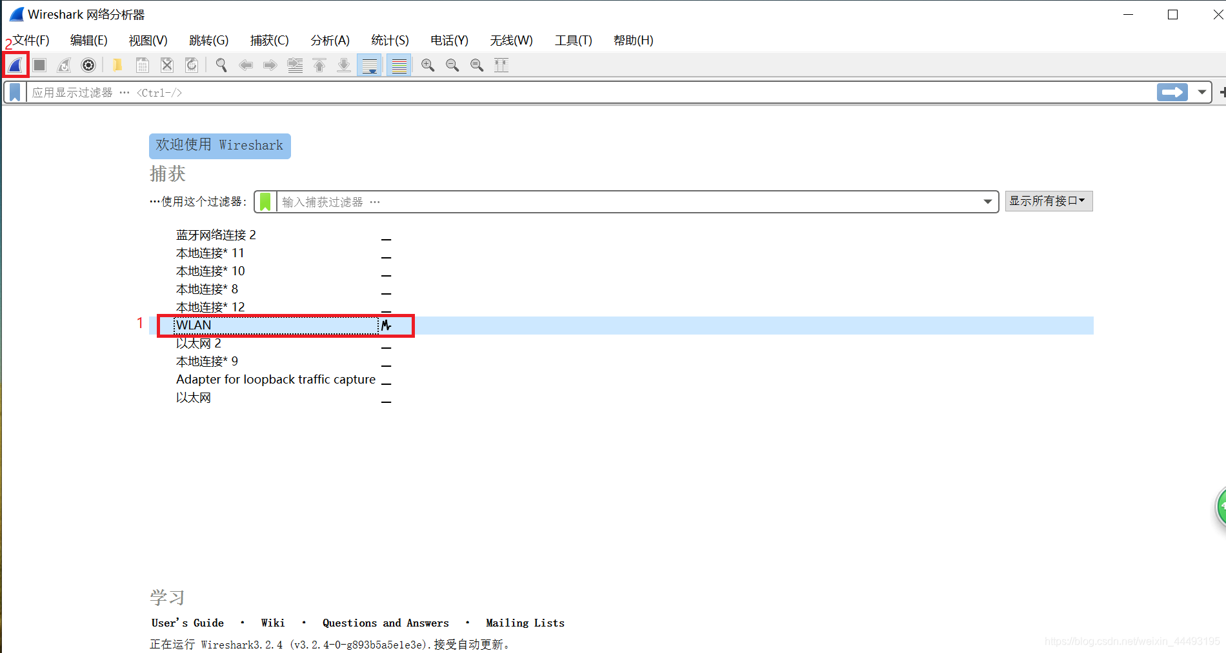Open 捕获(C) menu
This screenshot has height=653, width=1226.
pos(269,41)
